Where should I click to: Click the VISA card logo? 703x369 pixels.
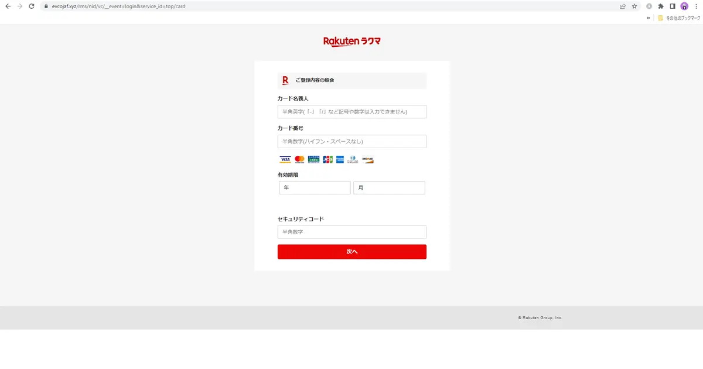[x=285, y=159]
